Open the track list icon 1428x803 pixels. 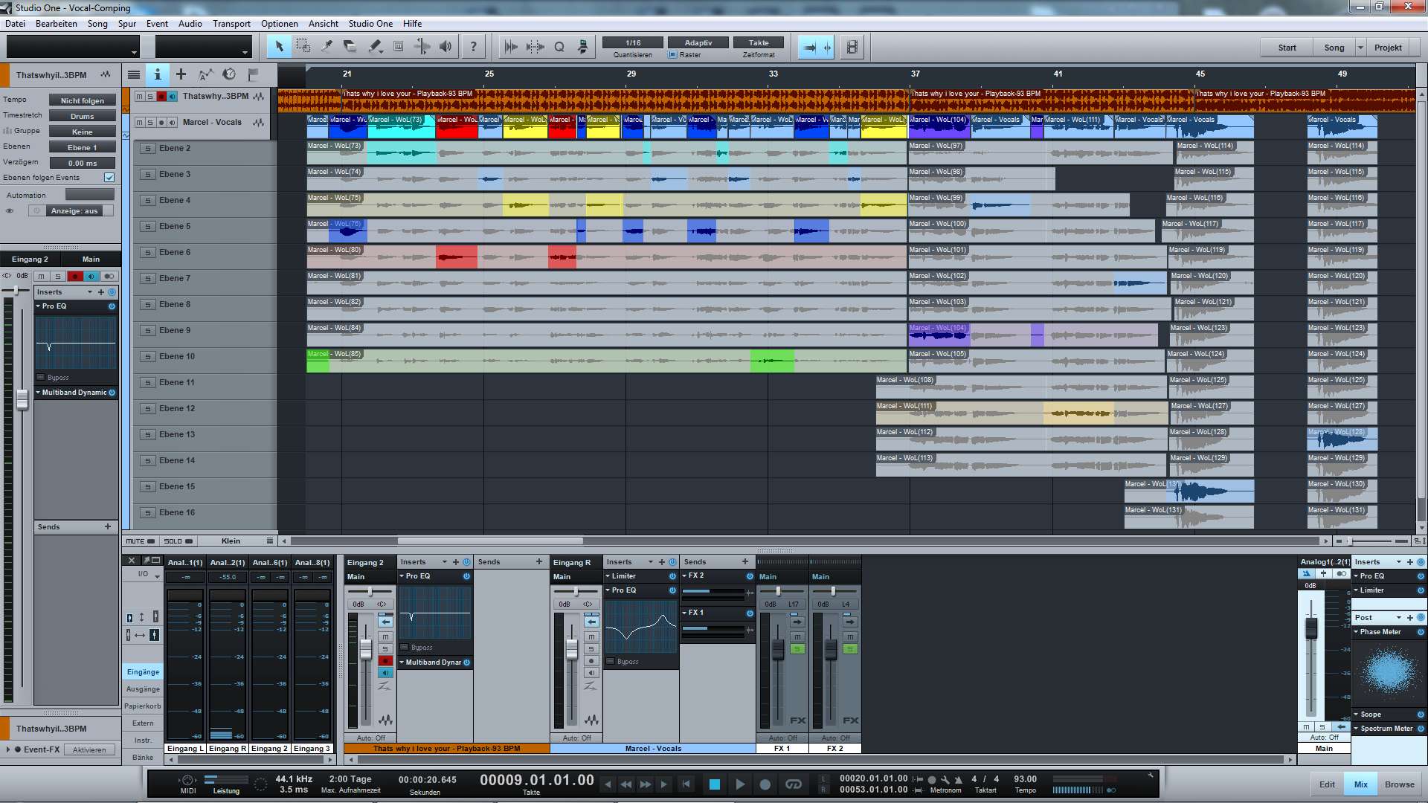134,74
